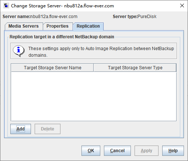This screenshot has height=161, width=188.
Task: Open Help for this dialog
Action: [173, 151]
